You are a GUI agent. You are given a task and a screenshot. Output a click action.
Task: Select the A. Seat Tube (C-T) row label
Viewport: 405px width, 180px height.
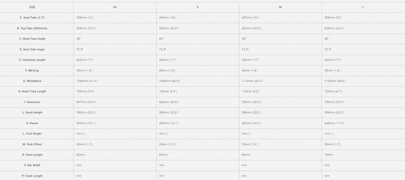pyautogui.click(x=32, y=18)
